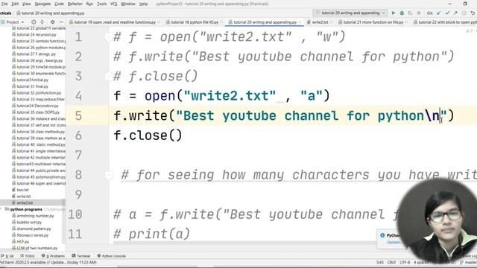Open the VCS menu

pos(113,4)
